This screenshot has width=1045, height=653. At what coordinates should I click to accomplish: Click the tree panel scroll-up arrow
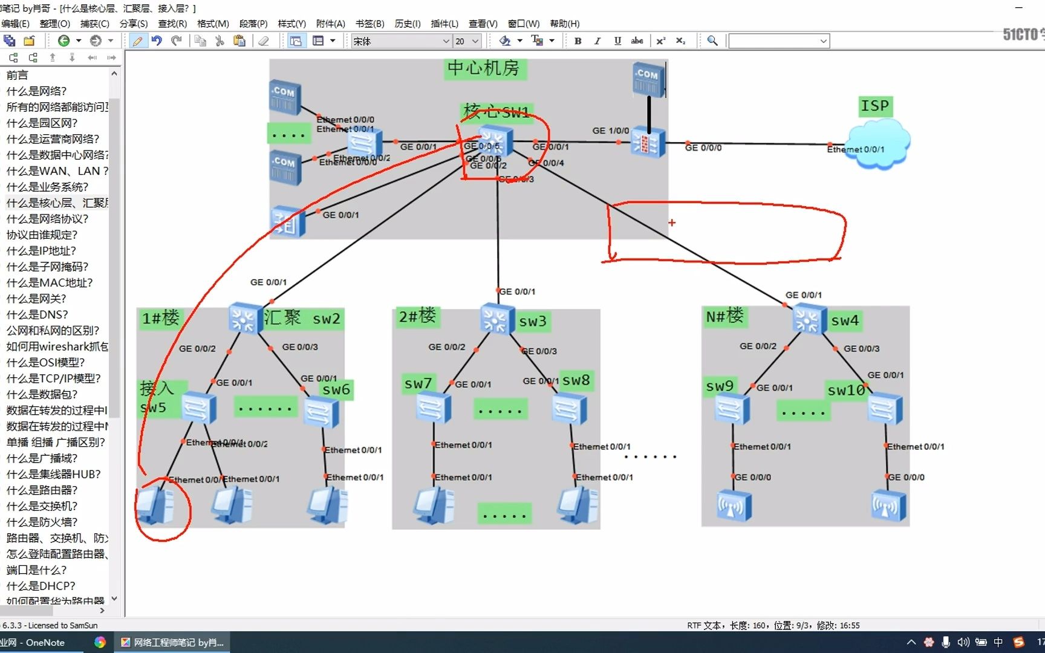point(114,74)
